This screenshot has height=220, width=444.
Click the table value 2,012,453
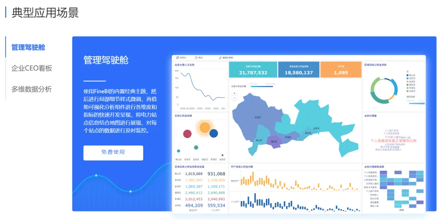click(194, 199)
